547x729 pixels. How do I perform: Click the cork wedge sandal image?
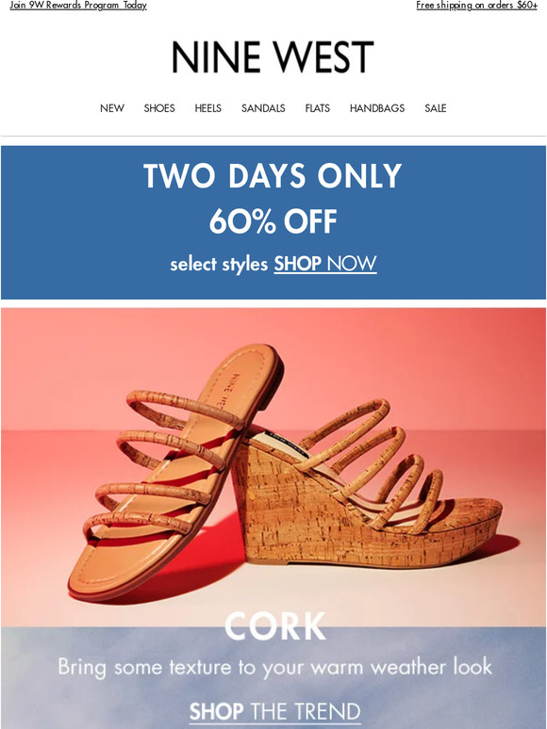pos(368,483)
